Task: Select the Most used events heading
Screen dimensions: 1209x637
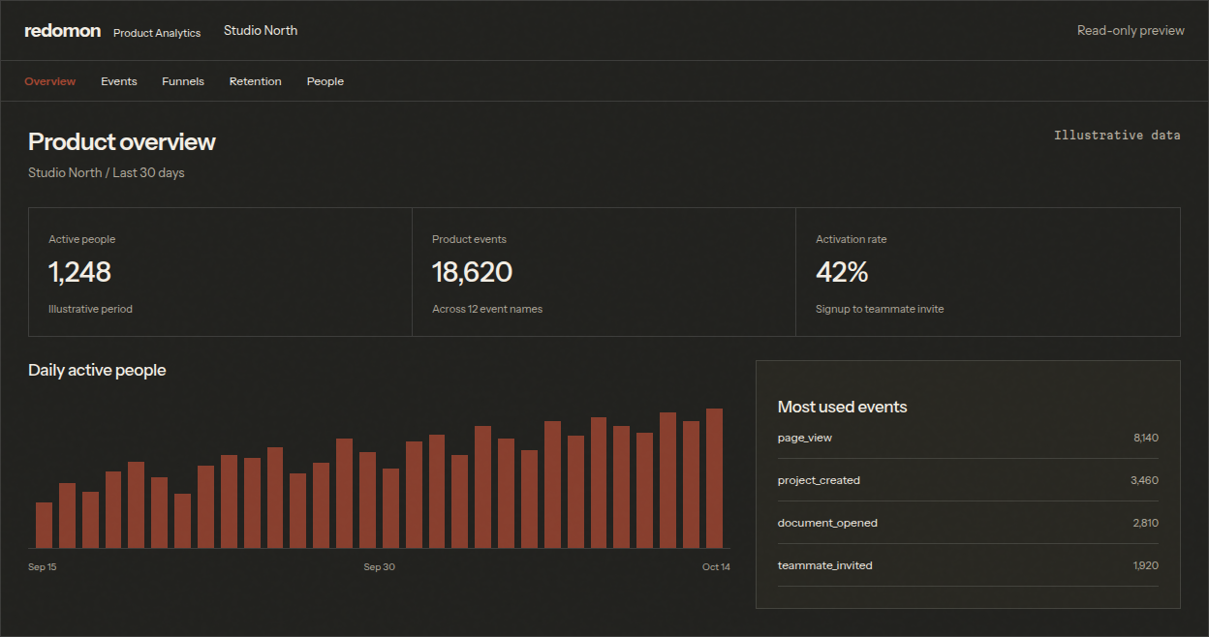Action: [843, 408]
